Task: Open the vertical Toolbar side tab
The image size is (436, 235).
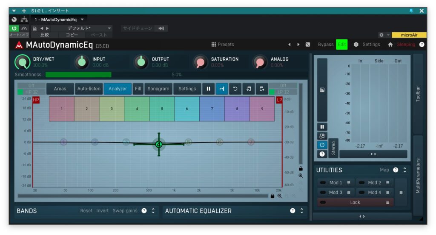Action: click(x=418, y=93)
